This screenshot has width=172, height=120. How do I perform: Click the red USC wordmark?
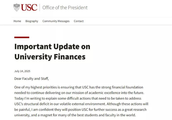click(x=29, y=7)
